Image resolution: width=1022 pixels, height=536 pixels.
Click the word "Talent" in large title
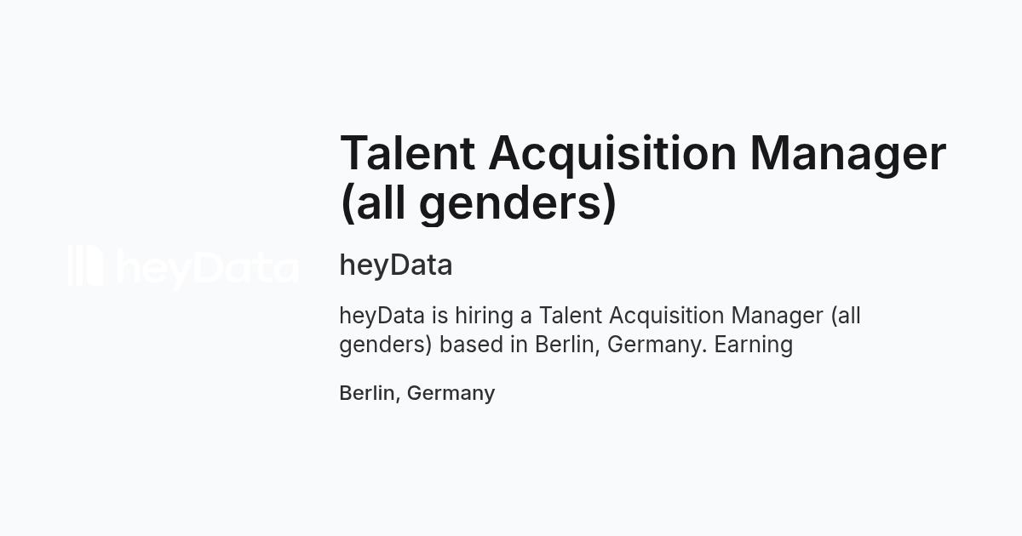tap(407, 153)
